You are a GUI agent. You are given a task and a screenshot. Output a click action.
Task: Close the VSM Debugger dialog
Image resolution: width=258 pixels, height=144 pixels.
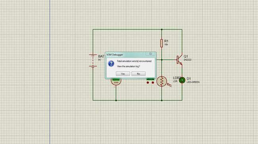pyautogui.click(x=150, y=54)
